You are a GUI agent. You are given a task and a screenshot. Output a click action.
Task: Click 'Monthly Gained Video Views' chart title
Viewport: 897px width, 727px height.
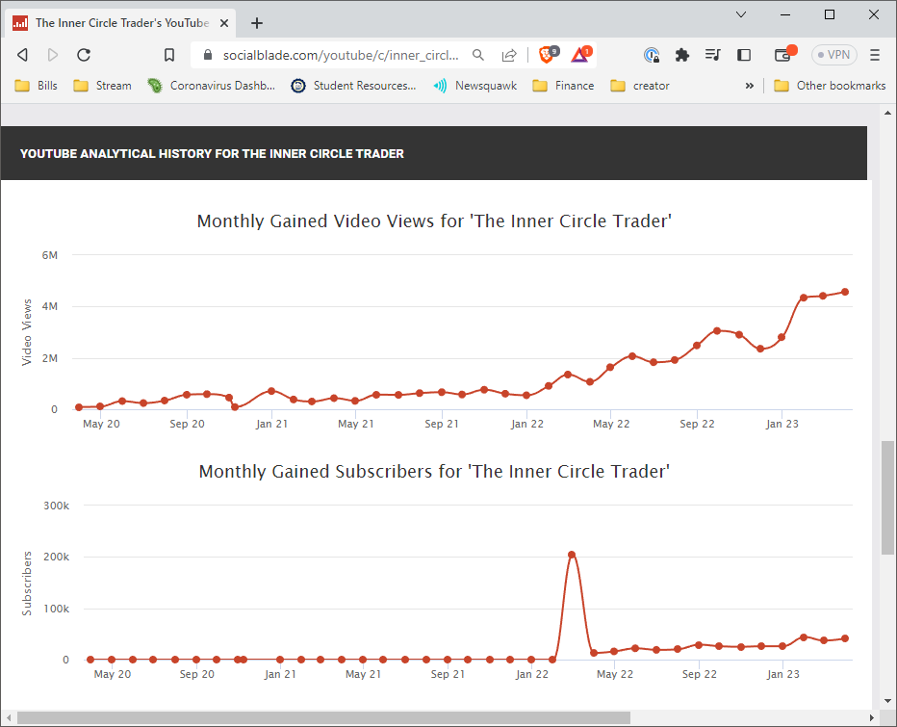434,221
